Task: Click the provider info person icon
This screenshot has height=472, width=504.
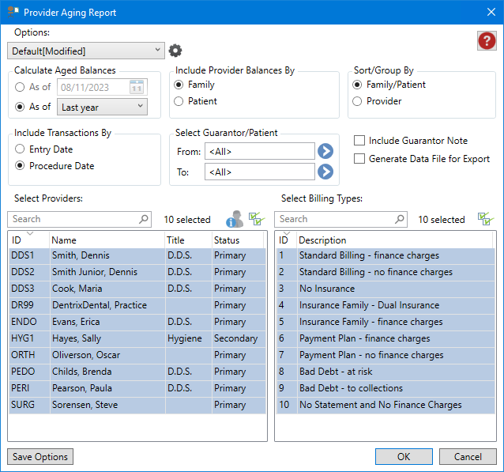Action: 235,219
